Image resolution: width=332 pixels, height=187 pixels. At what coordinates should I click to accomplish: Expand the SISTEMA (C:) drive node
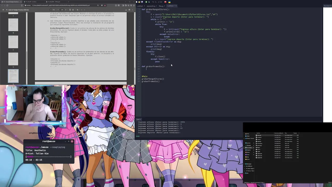245,166
